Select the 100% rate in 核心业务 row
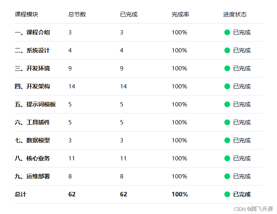Viewport: 277px width, 214px height. point(179,158)
